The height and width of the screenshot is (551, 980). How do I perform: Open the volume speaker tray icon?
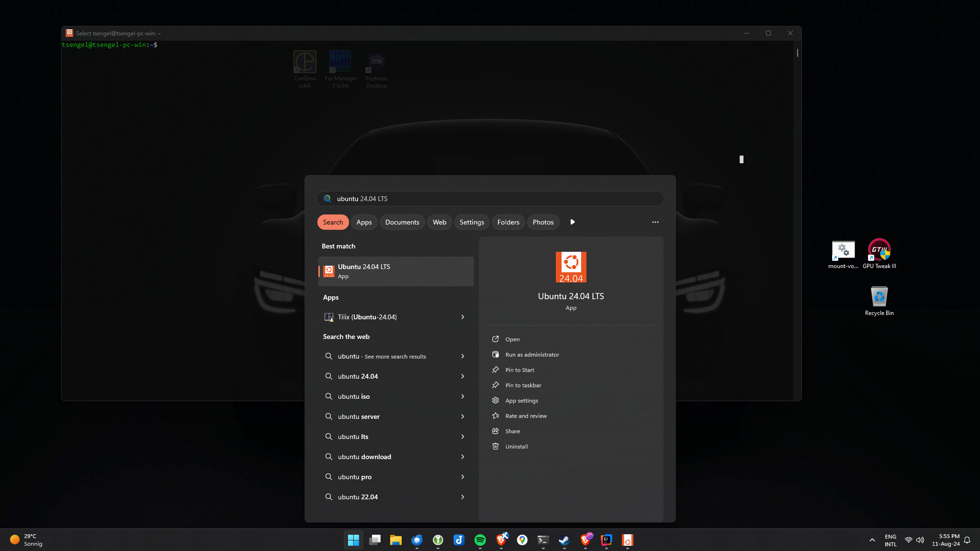920,540
